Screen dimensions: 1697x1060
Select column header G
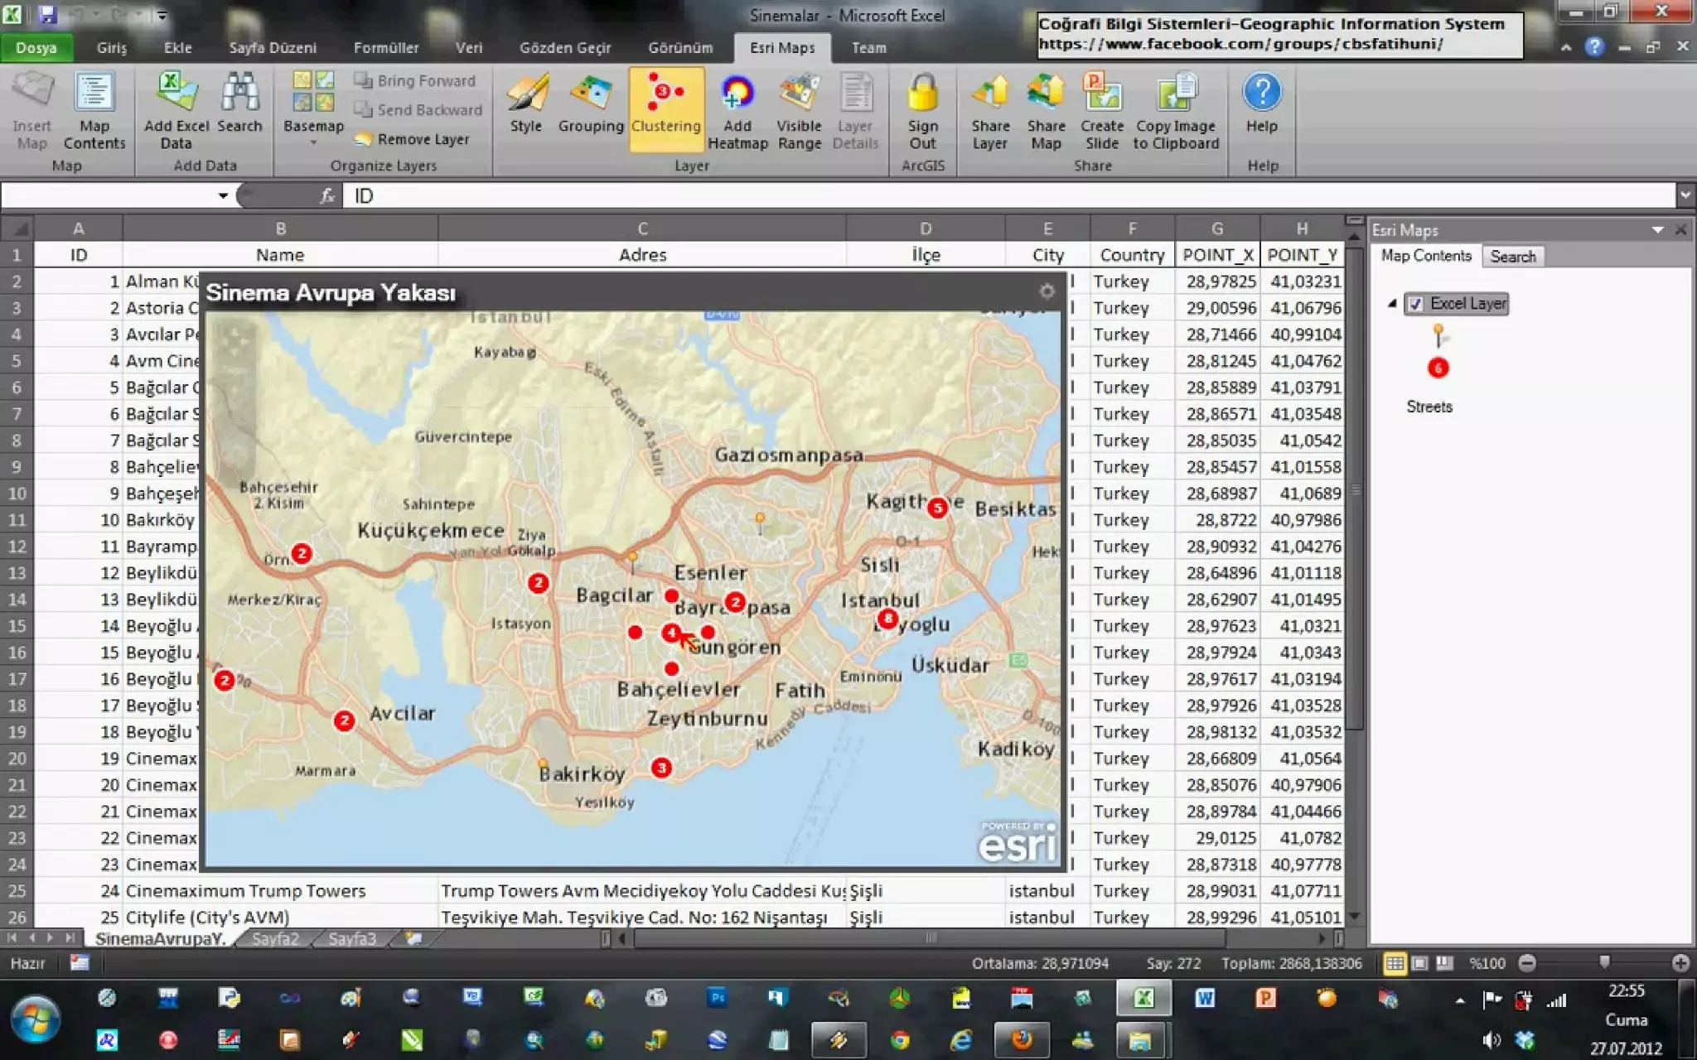click(1216, 229)
